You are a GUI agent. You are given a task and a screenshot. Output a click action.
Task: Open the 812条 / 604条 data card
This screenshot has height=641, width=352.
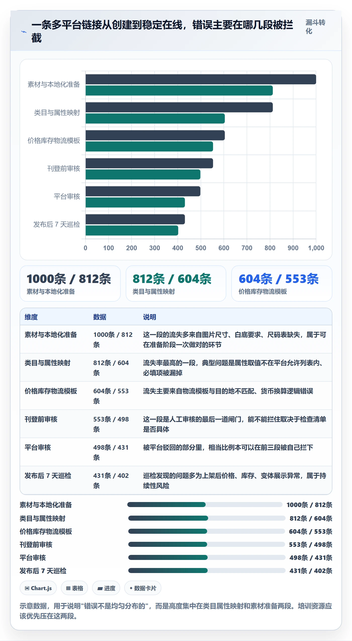[x=176, y=283]
